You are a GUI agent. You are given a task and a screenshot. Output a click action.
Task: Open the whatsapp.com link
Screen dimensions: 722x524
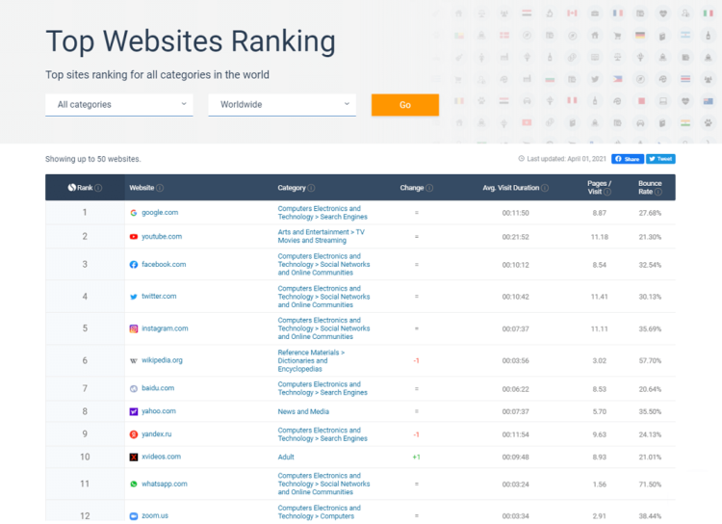[x=165, y=484]
